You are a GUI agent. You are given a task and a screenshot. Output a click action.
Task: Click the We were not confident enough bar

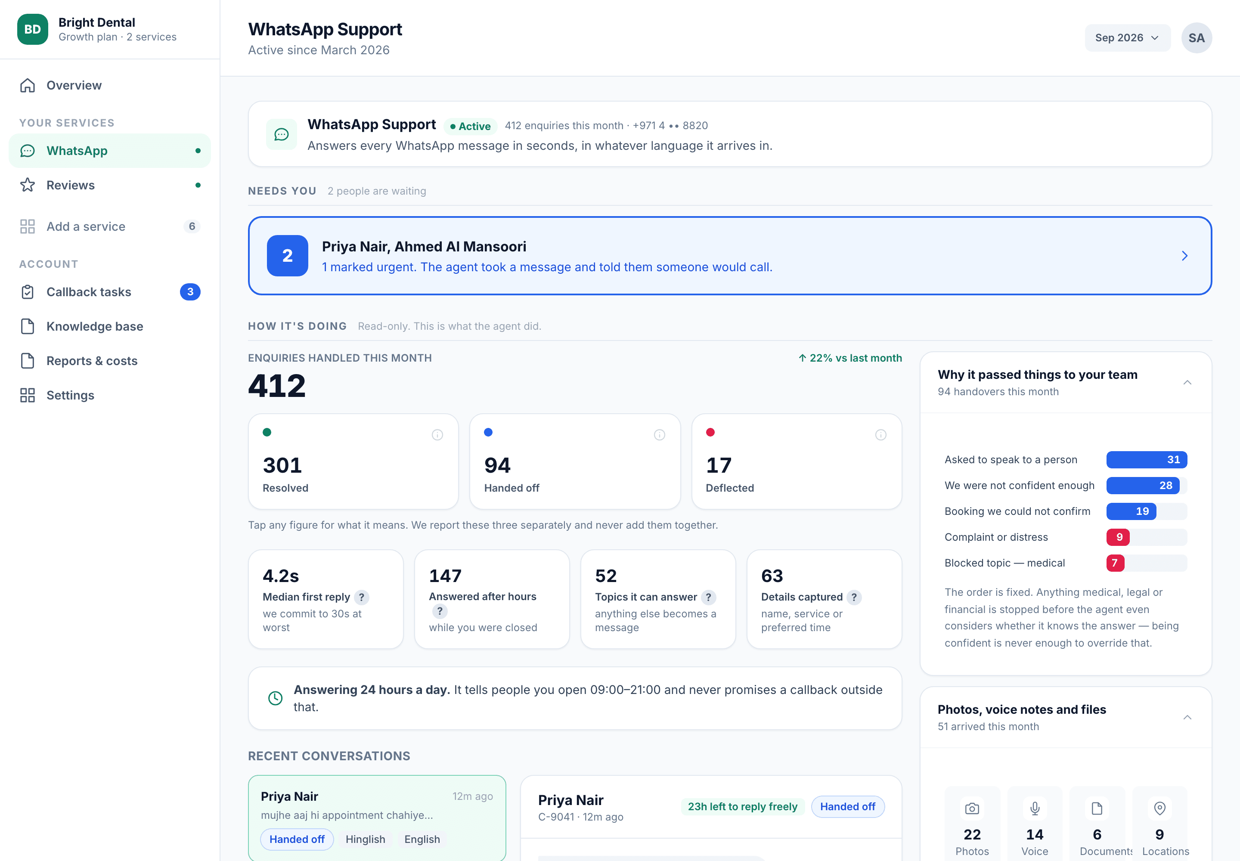pyautogui.click(x=1142, y=486)
